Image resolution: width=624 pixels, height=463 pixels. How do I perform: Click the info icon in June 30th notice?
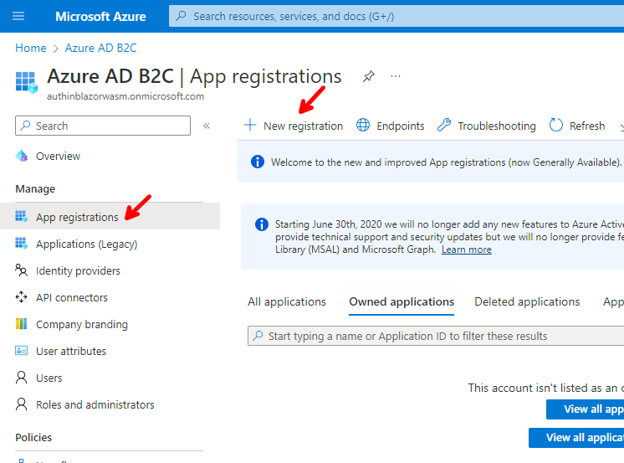tap(262, 224)
